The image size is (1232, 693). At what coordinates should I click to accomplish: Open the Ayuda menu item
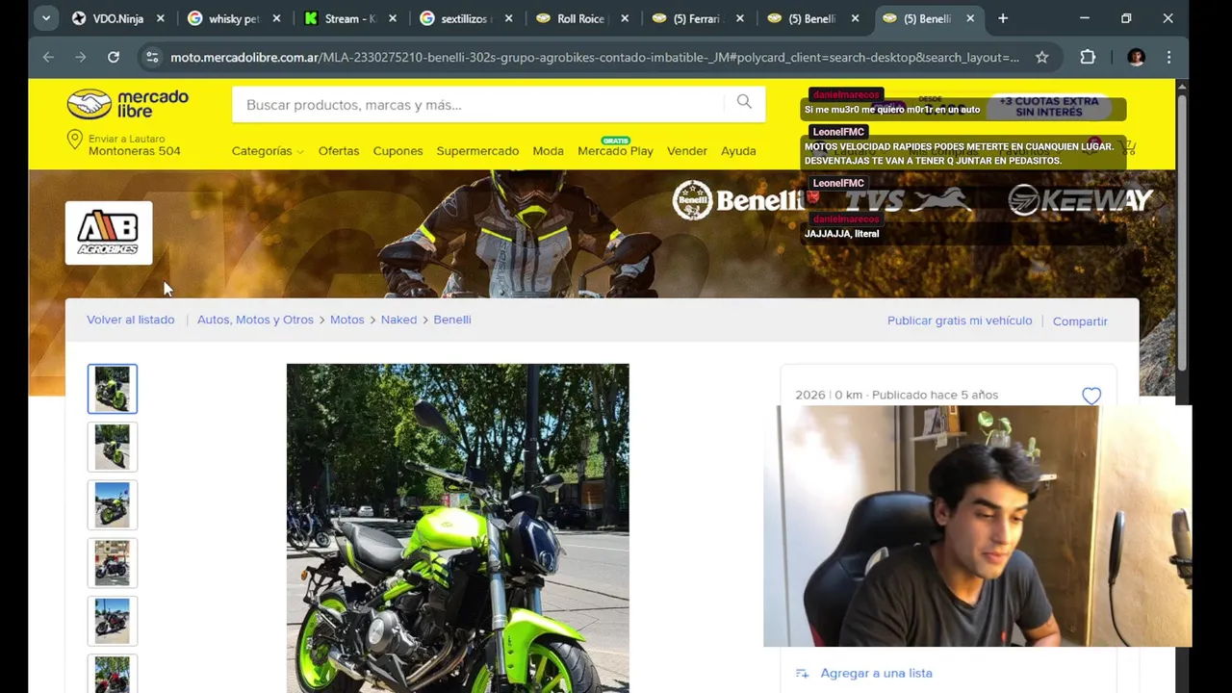tap(738, 151)
